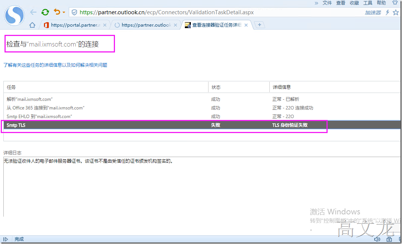Close the partner.outlook tab
The height and width of the screenshot is (244, 402).
coord(175,25)
